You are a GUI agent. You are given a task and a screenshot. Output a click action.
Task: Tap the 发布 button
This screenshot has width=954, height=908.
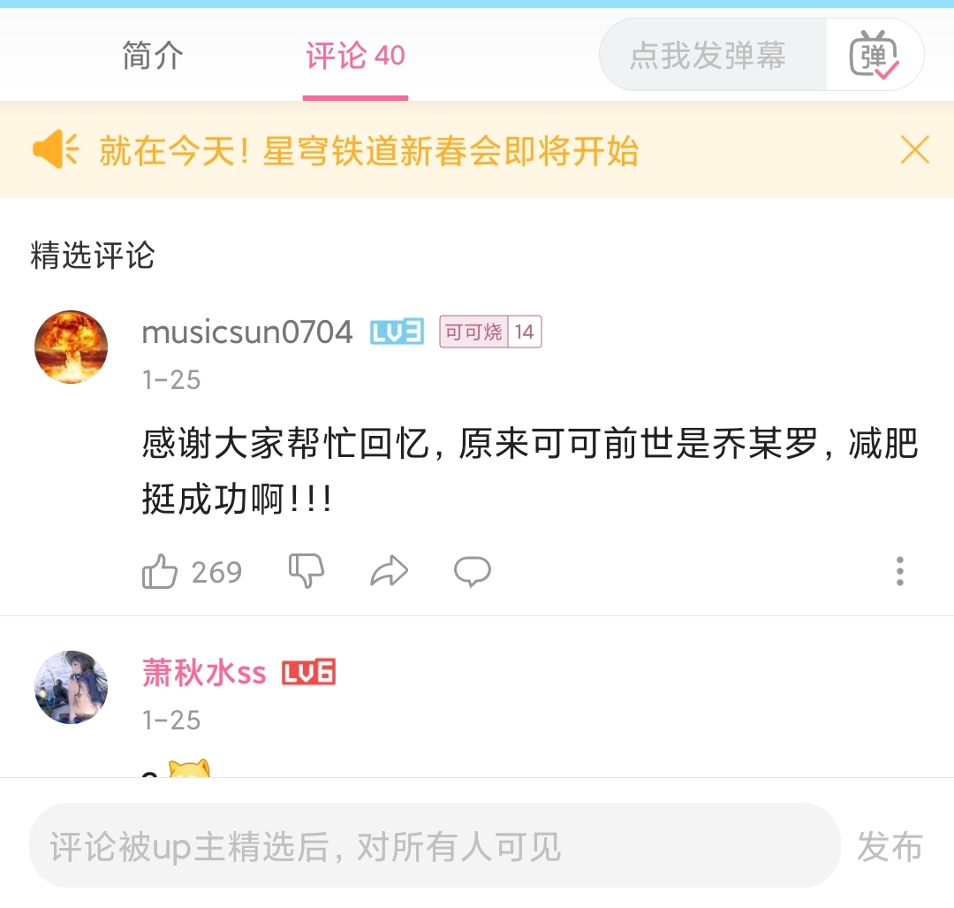pos(890,846)
